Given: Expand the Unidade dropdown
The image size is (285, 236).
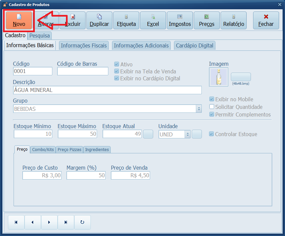Looking at the screenshot, I should coord(187,134).
